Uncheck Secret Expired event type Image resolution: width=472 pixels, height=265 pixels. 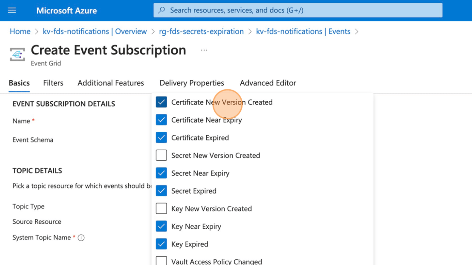click(161, 191)
